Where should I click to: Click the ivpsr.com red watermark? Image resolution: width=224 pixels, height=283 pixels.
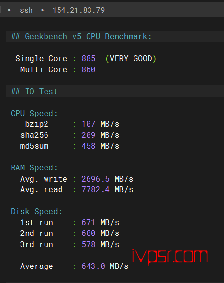coord(170,256)
